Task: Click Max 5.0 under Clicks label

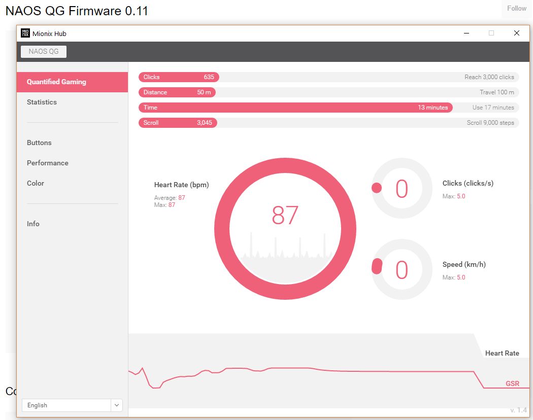Action: [x=454, y=196]
